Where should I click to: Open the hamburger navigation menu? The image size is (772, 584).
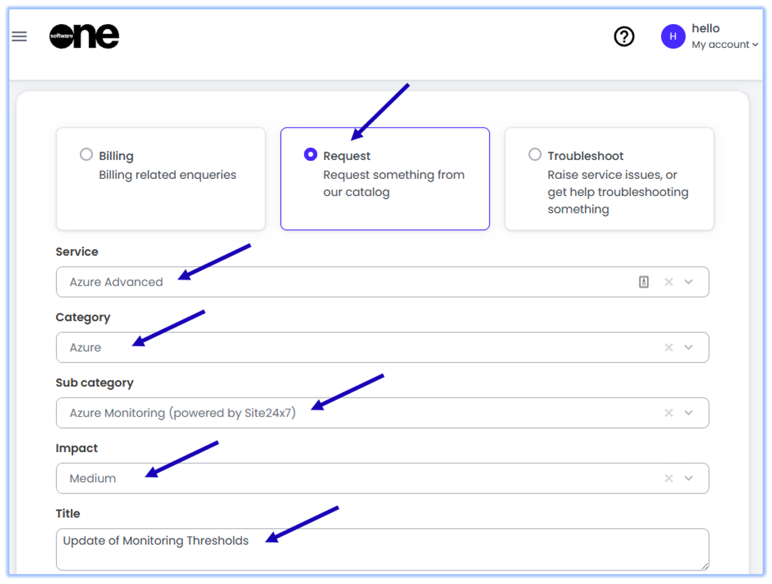(19, 36)
